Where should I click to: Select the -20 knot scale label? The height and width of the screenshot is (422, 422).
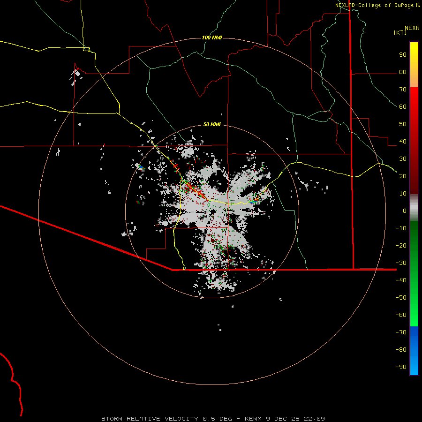[401, 245]
